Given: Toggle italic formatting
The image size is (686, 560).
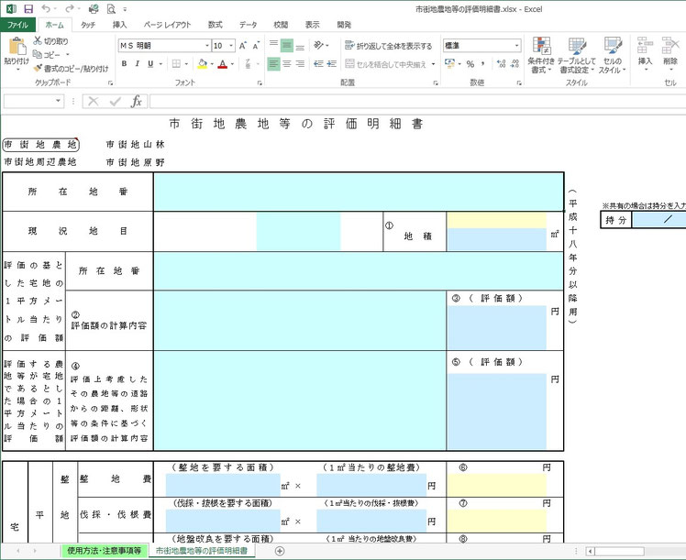Looking at the screenshot, I should point(138,64).
